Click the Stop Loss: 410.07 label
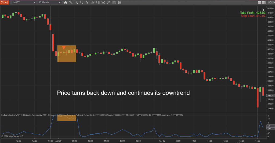This screenshot has width=275, height=143. pyautogui.click(x=253, y=16)
